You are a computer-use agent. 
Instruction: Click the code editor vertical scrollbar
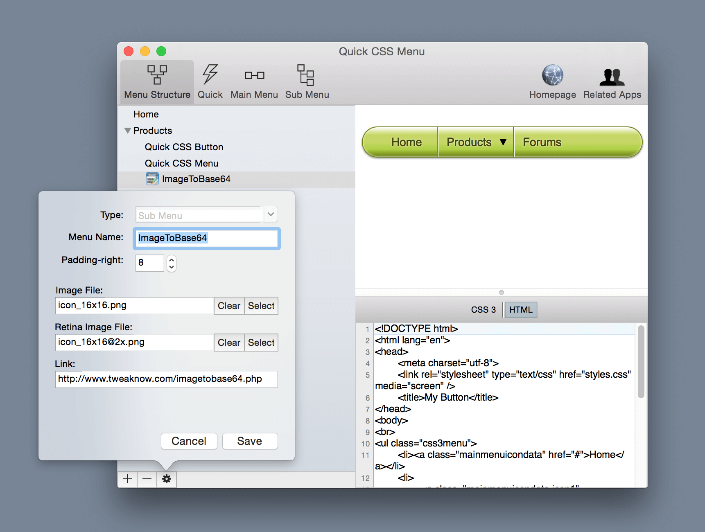coord(641,361)
